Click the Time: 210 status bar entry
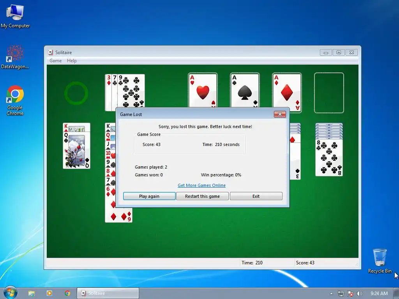 pyautogui.click(x=252, y=263)
